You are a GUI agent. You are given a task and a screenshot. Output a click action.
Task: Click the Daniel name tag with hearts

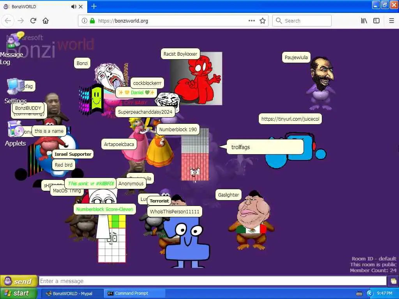(x=136, y=93)
